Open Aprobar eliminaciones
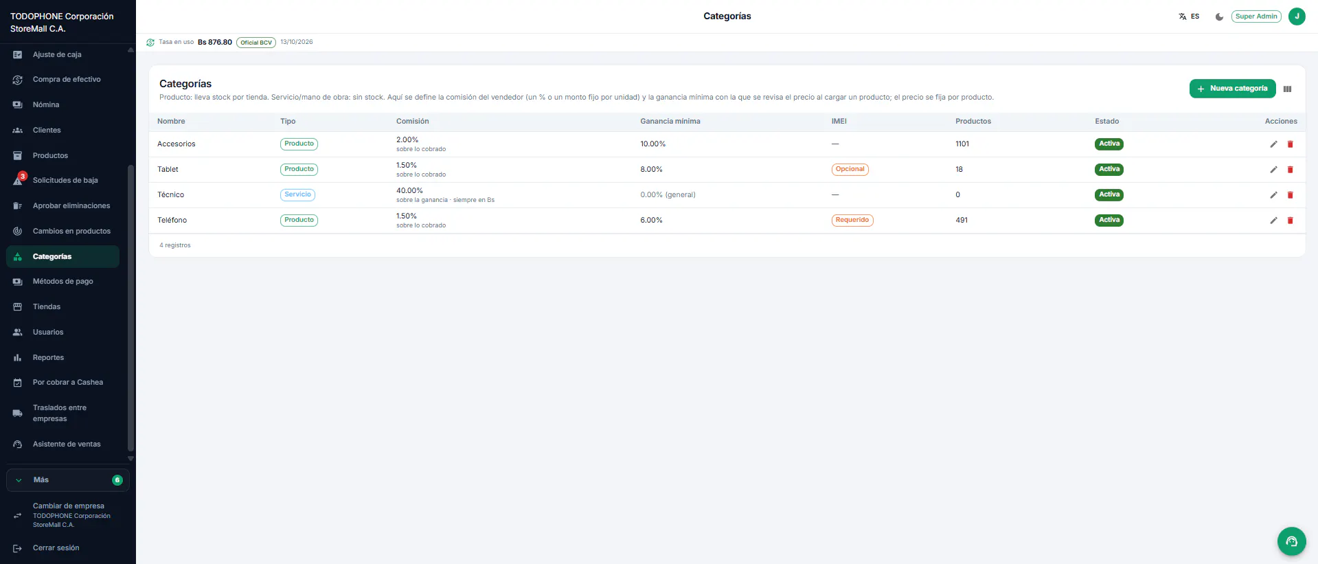The height and width of the screenshot is (564, 1318). pyautogui.click(x=63, y=206)
